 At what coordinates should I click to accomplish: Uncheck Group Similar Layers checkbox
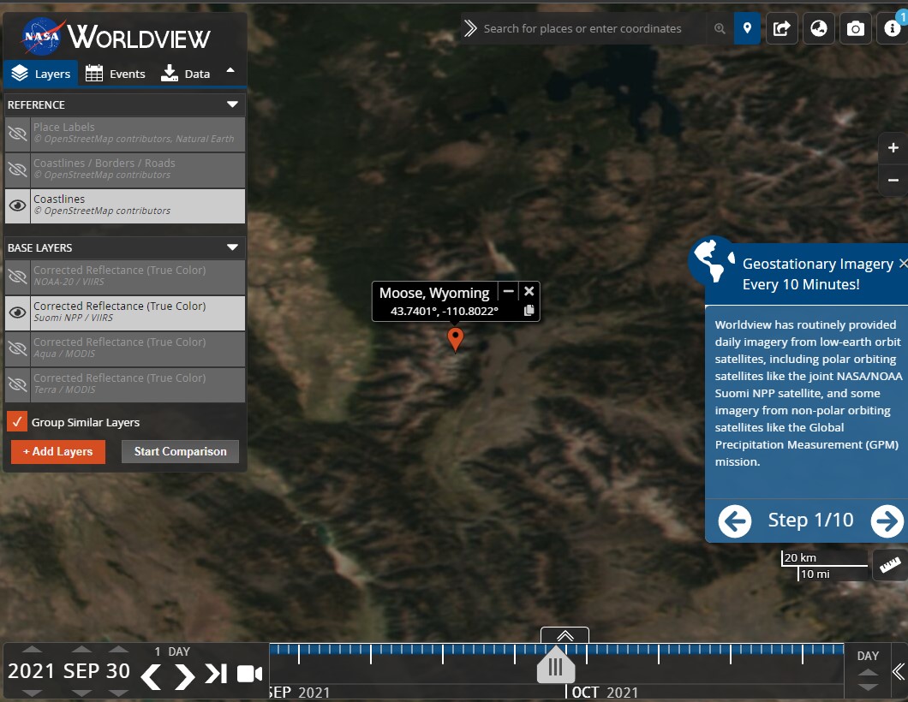coord(17,421)
